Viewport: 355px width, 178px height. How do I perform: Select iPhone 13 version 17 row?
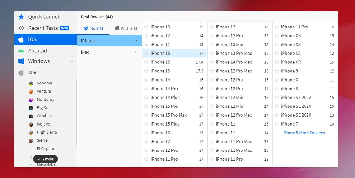(175, 133)
